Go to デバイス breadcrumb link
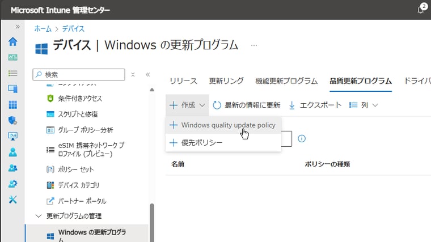 click(x=73, y=28)
